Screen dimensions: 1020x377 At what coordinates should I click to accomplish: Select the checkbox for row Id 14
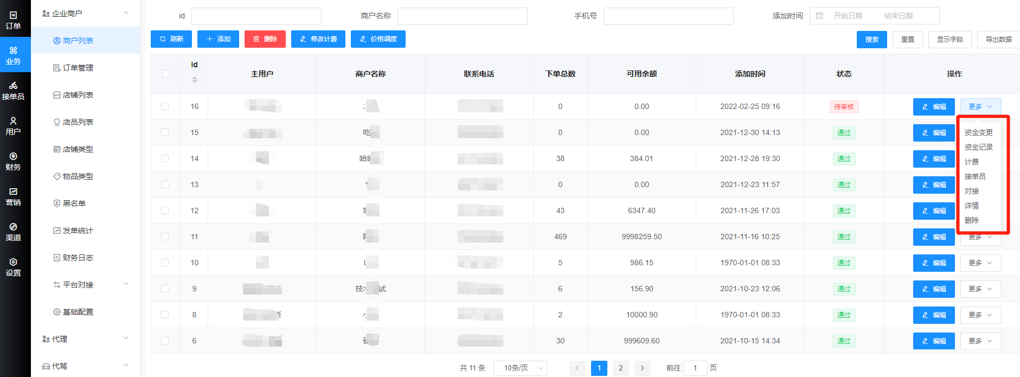pos(165,159)
